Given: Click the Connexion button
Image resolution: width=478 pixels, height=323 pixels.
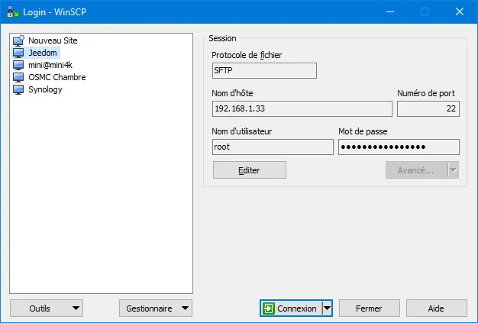Looking at the screenshot, I should click(292, 308).
